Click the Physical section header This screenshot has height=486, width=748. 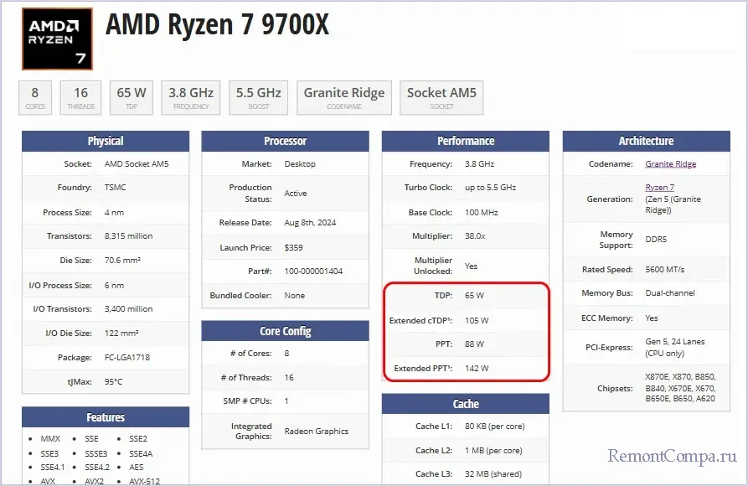[x=106, y=141]
